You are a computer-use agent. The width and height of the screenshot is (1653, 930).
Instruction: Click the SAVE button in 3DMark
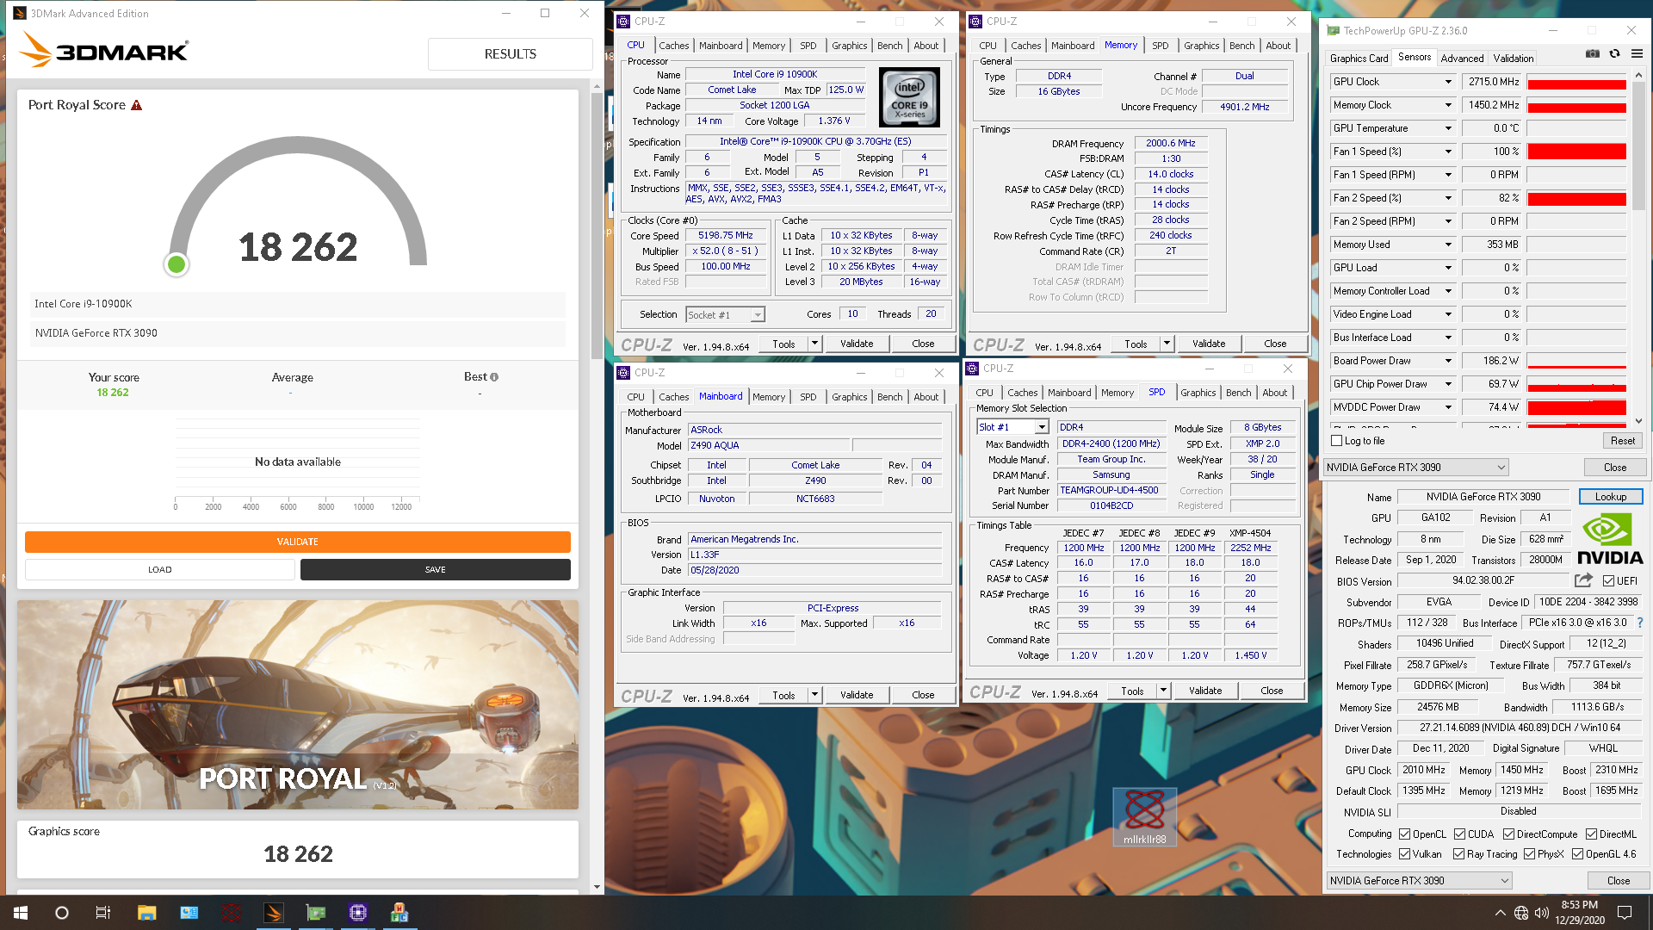tap(435, 569)
